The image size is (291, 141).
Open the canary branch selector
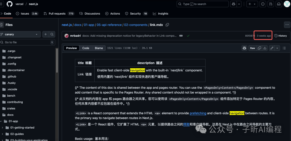[x=20, y=34]
